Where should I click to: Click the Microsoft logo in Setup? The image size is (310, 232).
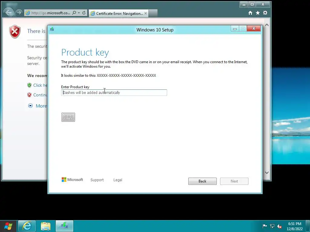pyautogui.click(x=72, y=179)
